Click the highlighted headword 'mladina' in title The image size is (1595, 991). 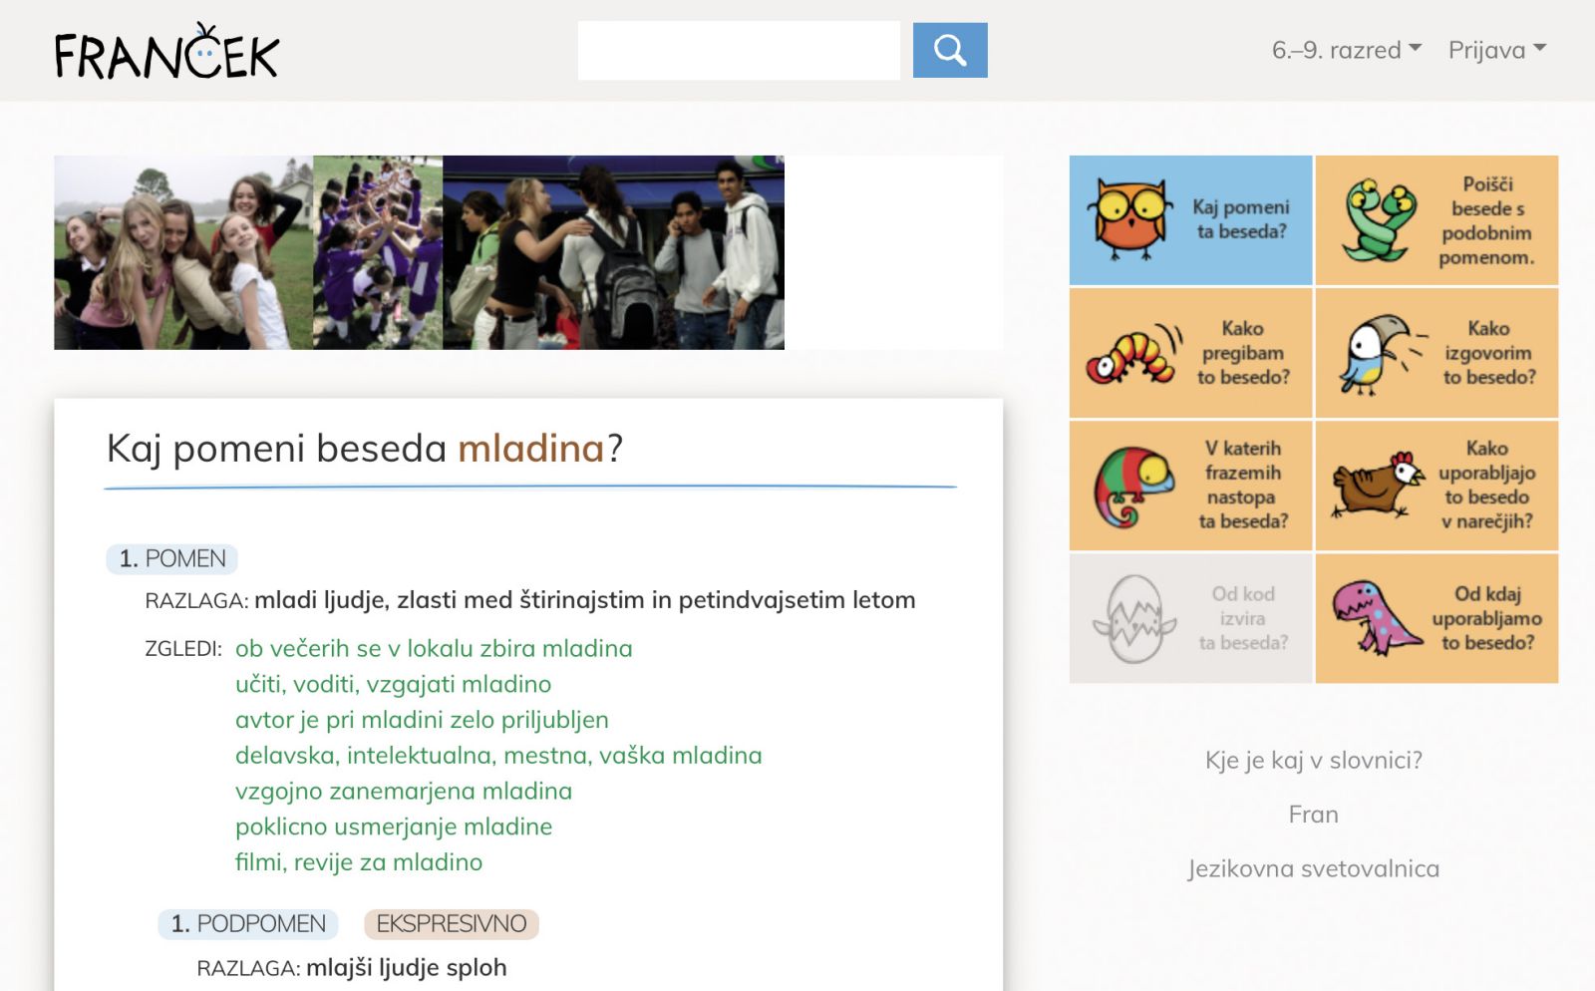click(x=531, y=449)
